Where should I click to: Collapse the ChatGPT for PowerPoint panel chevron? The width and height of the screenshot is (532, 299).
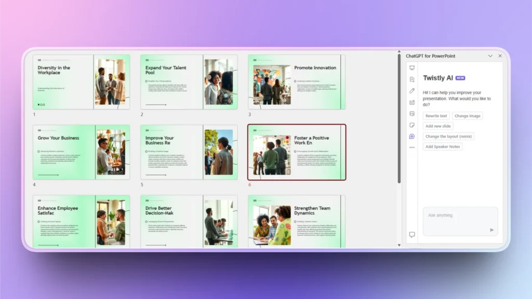coord(490,56)
